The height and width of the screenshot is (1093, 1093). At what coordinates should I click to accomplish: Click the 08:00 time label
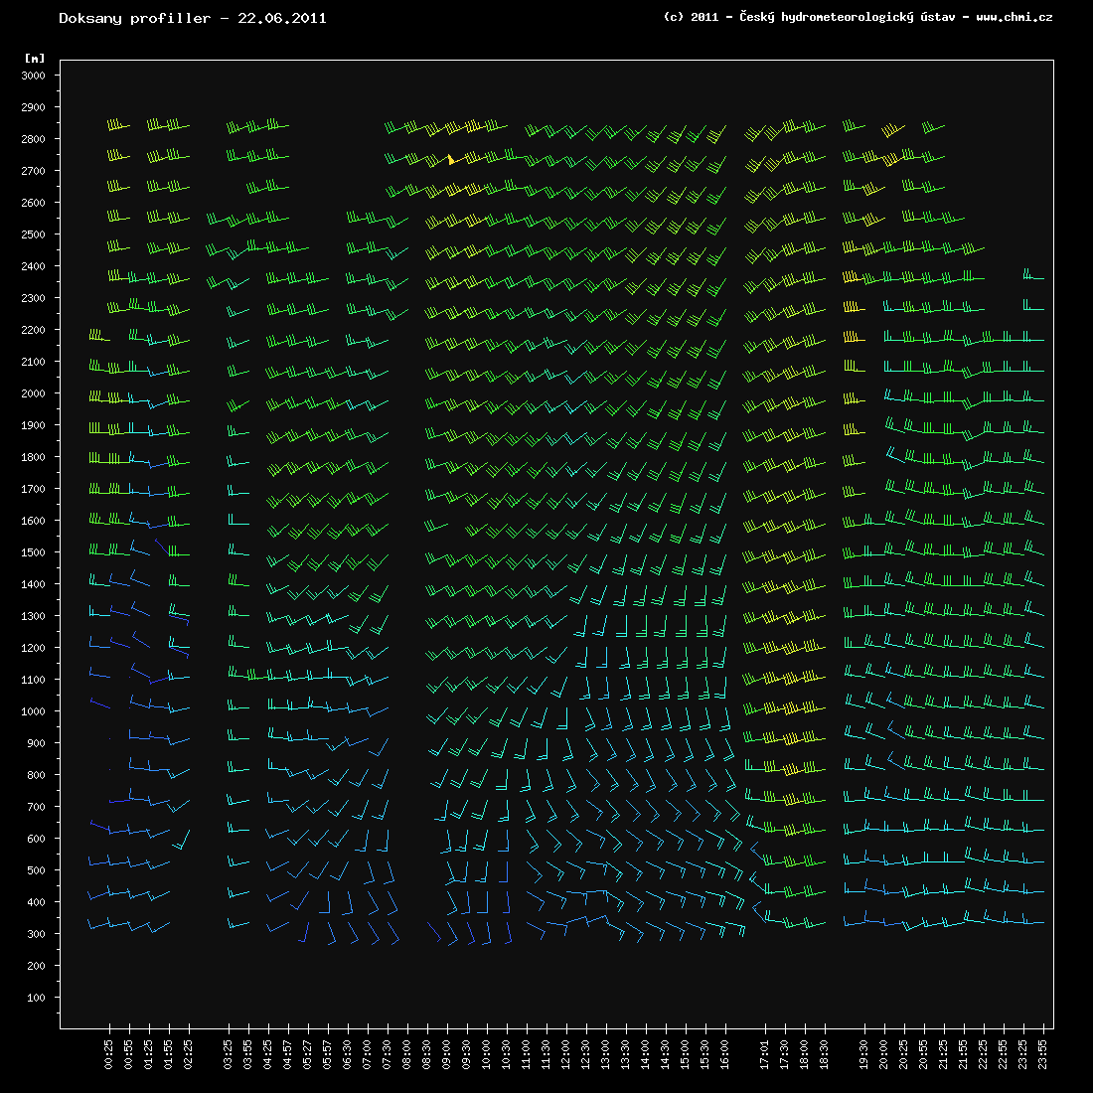407,1054
